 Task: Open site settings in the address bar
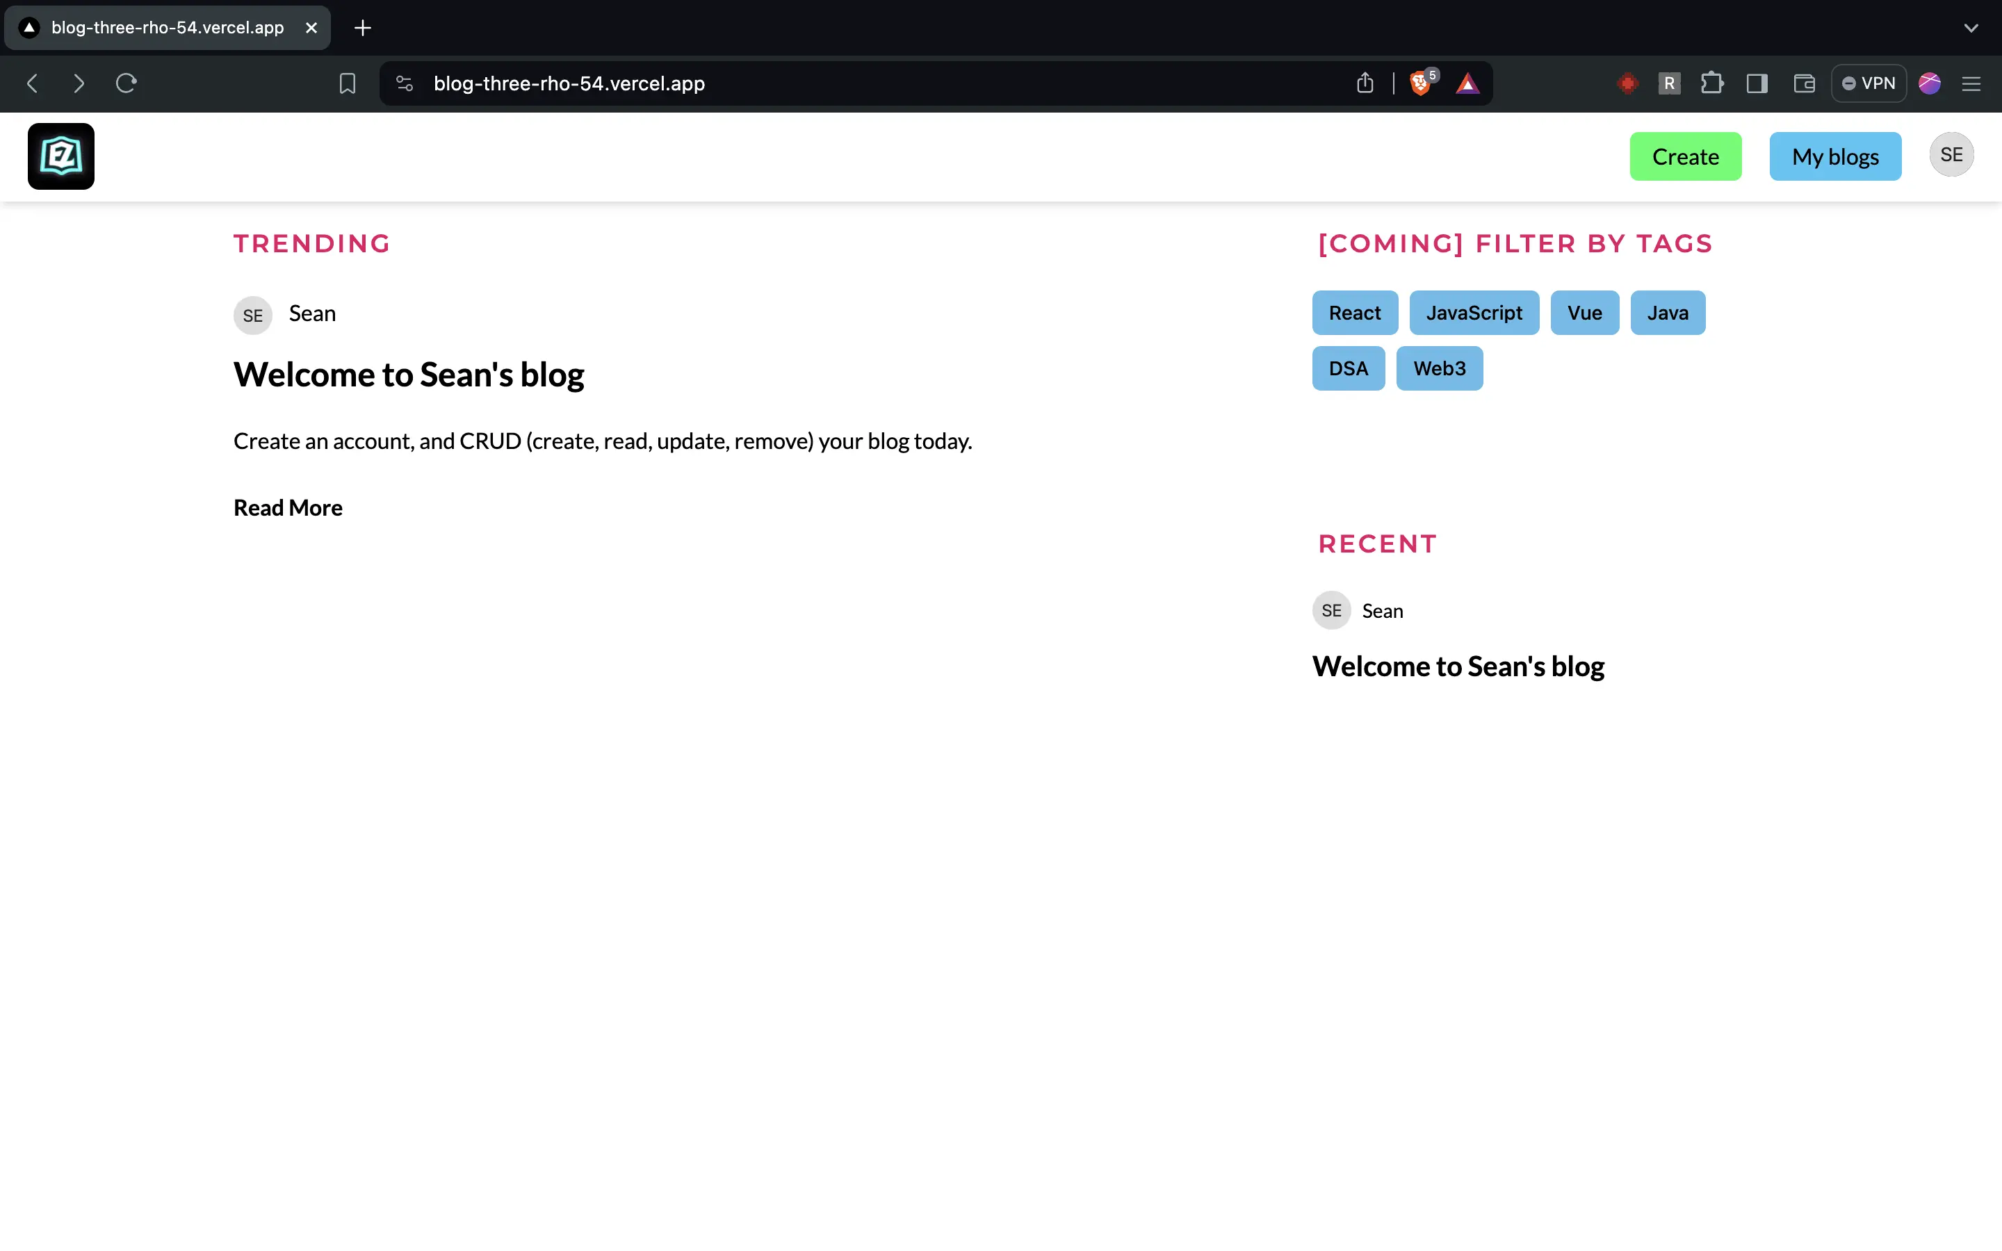[x=405, y=83]
